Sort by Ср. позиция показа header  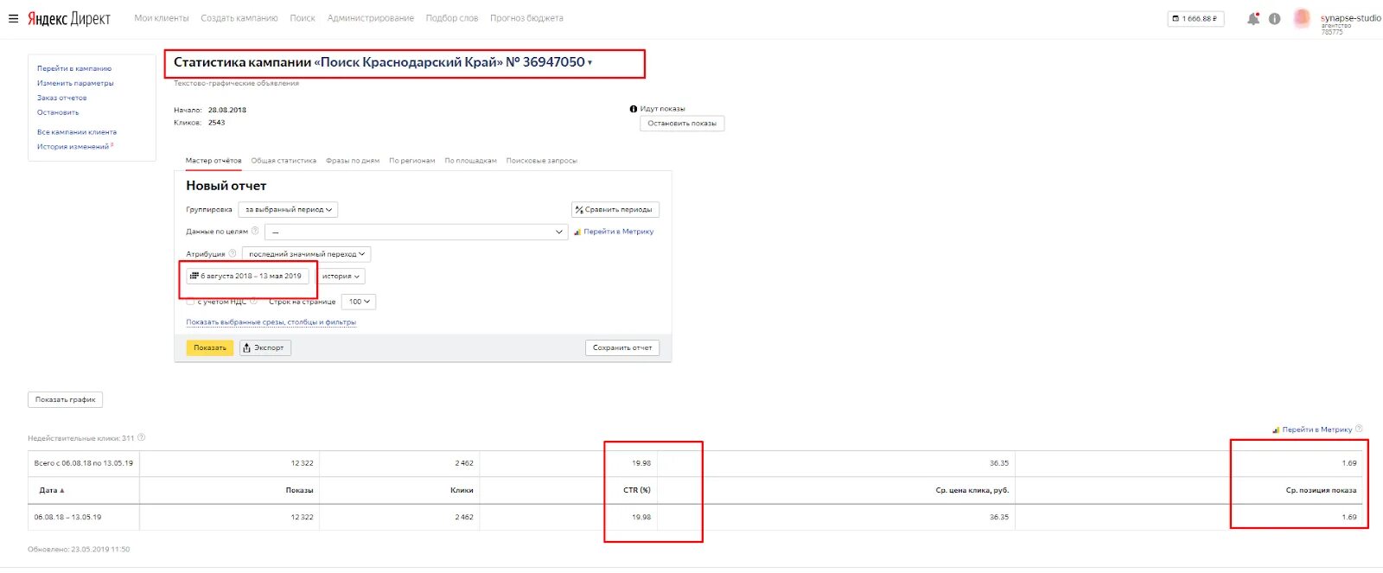pos(1321,490)
